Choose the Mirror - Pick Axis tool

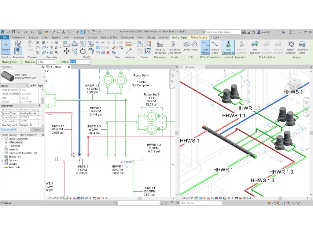pos(83,43)
